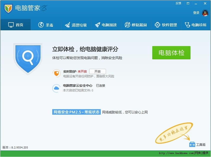The height and width of the screenshot is (157, 211).
Task: Start the 电脑体检 health check
Action: [171, 53]
